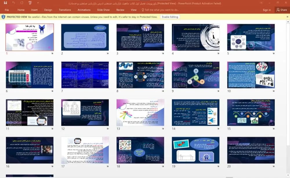Click the transition star icon under slide 1
290x178 pixels.
52,53
